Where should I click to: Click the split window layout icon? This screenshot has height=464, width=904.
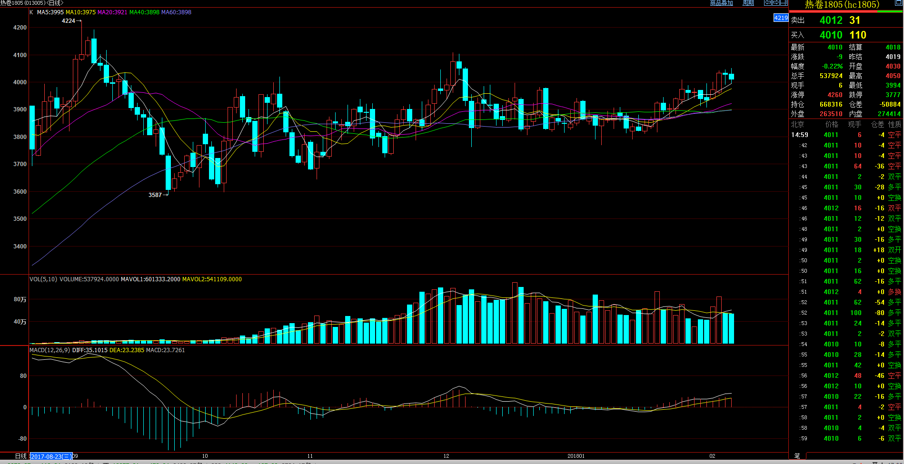(784, 3)
